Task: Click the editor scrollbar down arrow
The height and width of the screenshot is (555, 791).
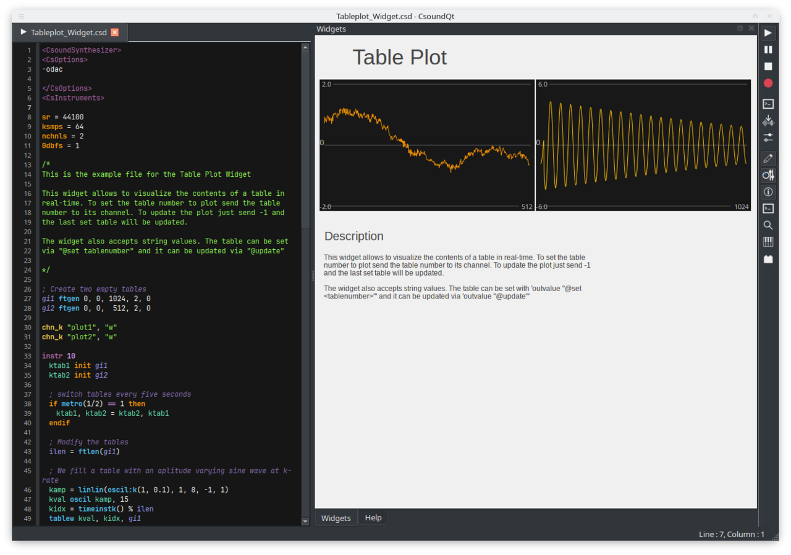Action: [x=305, y=521]
